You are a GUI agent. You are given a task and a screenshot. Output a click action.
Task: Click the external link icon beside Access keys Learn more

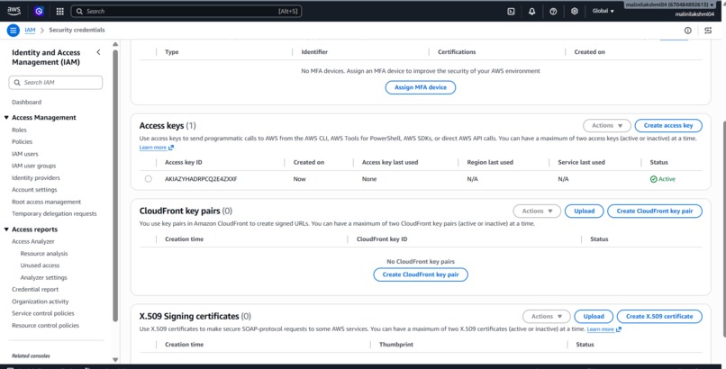pyautogui.click(x=171, y=148)
